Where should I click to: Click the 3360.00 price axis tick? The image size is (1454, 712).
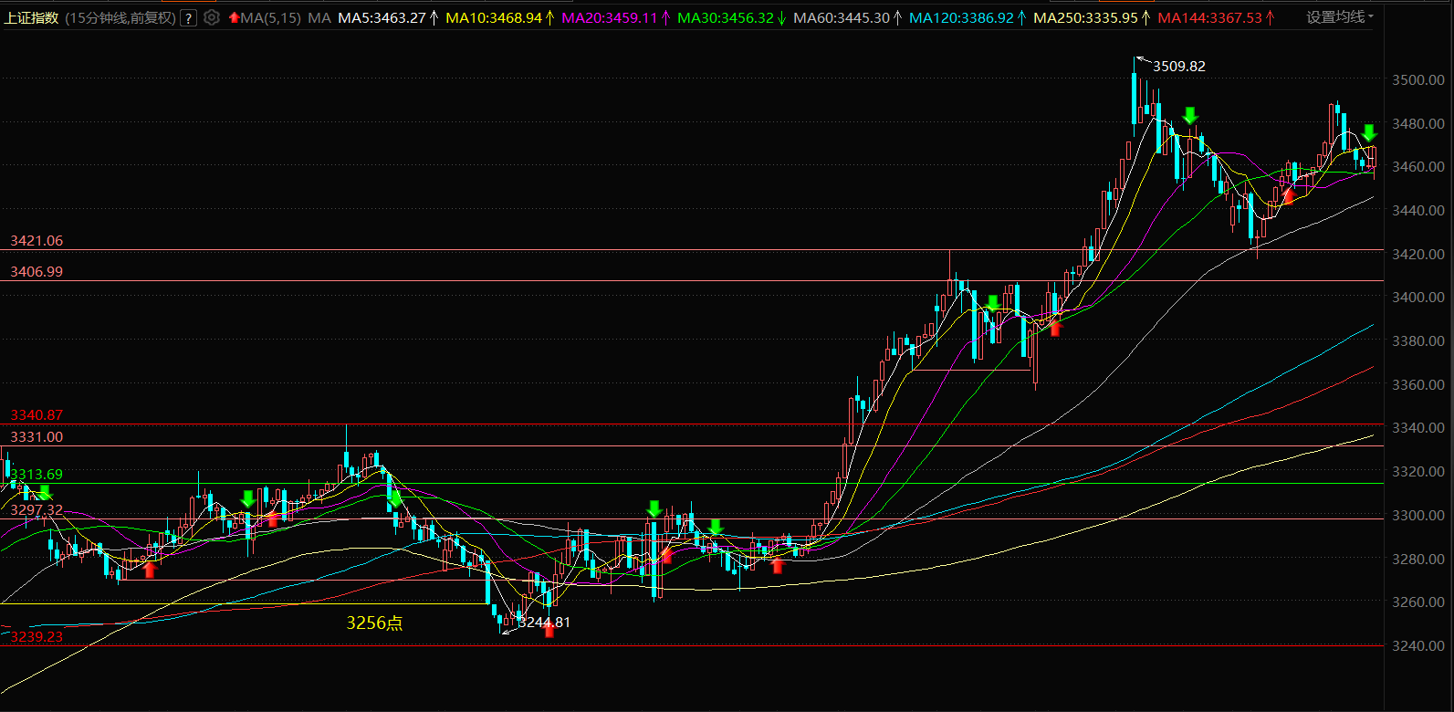(x=1418, y=385)
